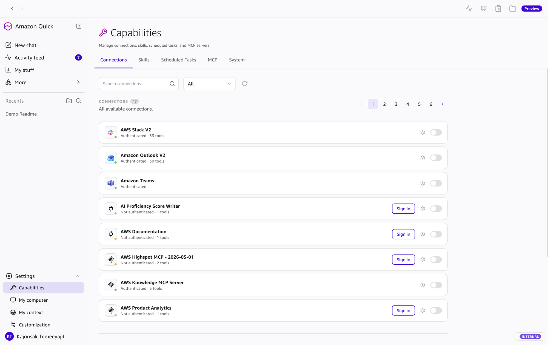The width and height of the screenshot is (548, 345).
Task: Click the search magnifier in connections field
Action: pyautogui.click(x=172, y=84)
